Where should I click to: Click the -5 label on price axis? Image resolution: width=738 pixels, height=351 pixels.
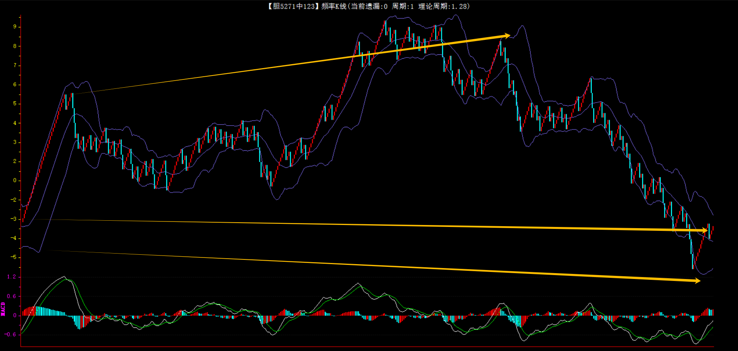coord(14,257)
